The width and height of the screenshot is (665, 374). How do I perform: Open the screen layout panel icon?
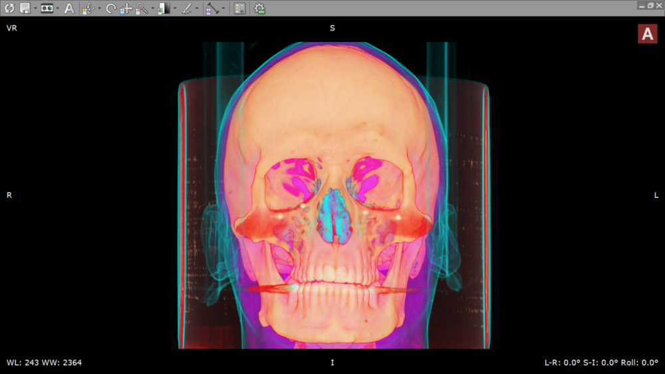click(239, 9)
